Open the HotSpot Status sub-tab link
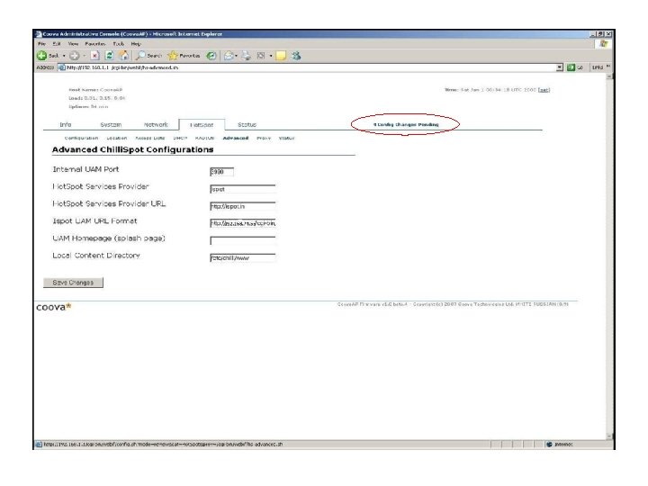The height and width of the screenshot is (486, 648). [x=286, y=138]
